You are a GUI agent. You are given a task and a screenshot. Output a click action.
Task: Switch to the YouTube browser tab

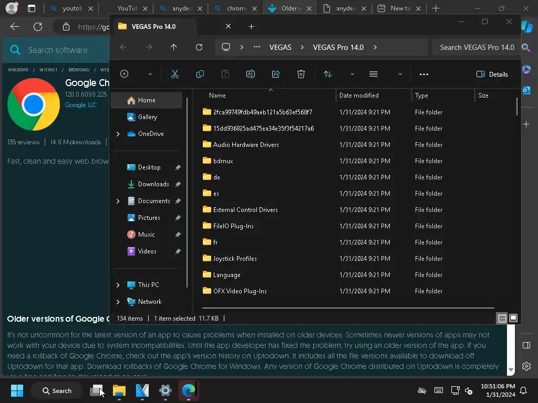pos(126,8)
